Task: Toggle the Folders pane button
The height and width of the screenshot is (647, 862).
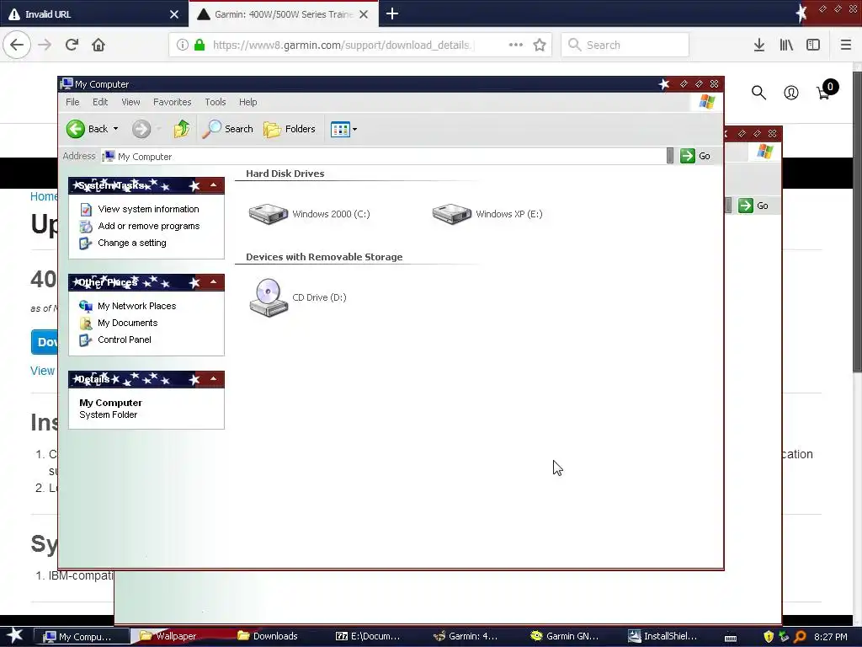Action: tap(290, 129)
